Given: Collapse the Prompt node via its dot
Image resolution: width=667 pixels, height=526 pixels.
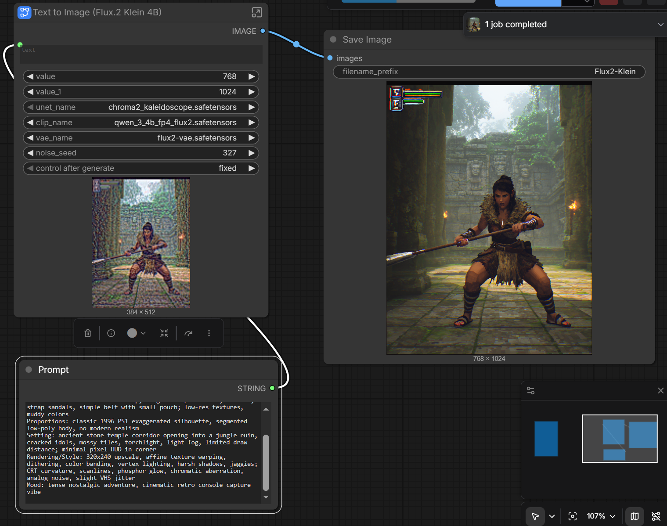Looking at the screenshot, I should 29,370.
